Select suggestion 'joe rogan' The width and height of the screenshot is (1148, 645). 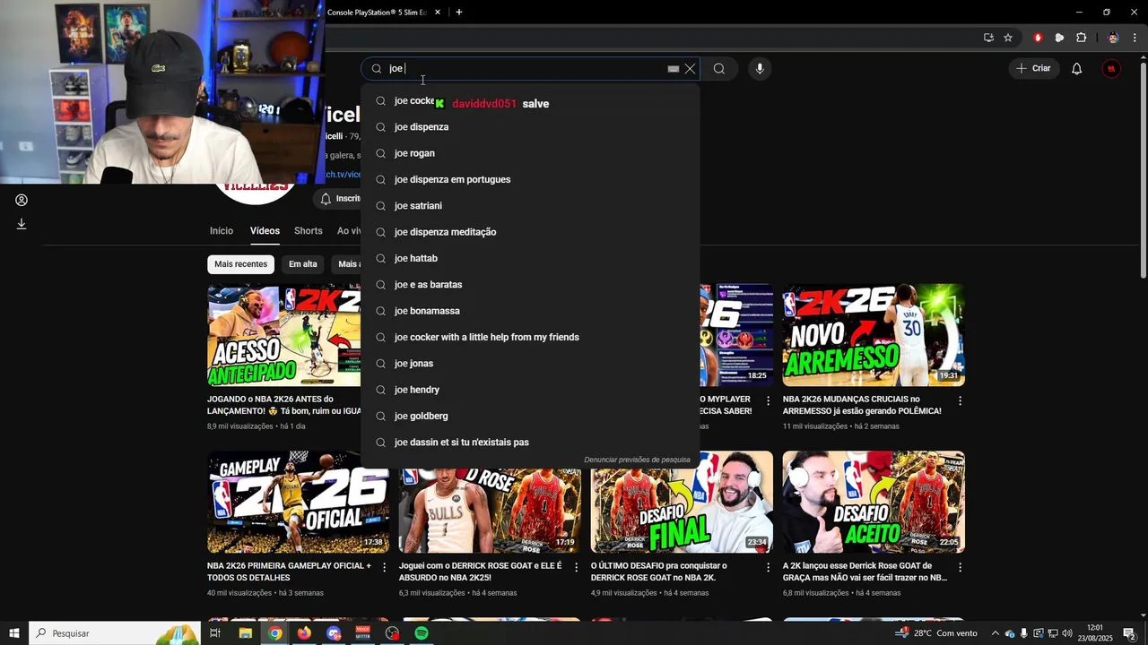click(x=530, y=153)
